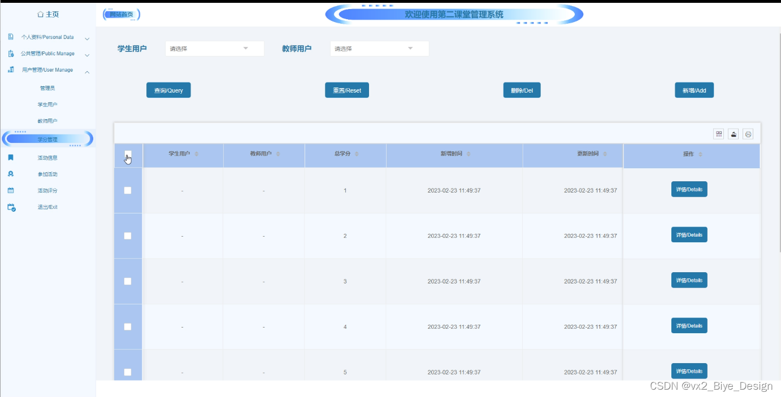Sort by 学生用户 column arrows

pos(197,154)
